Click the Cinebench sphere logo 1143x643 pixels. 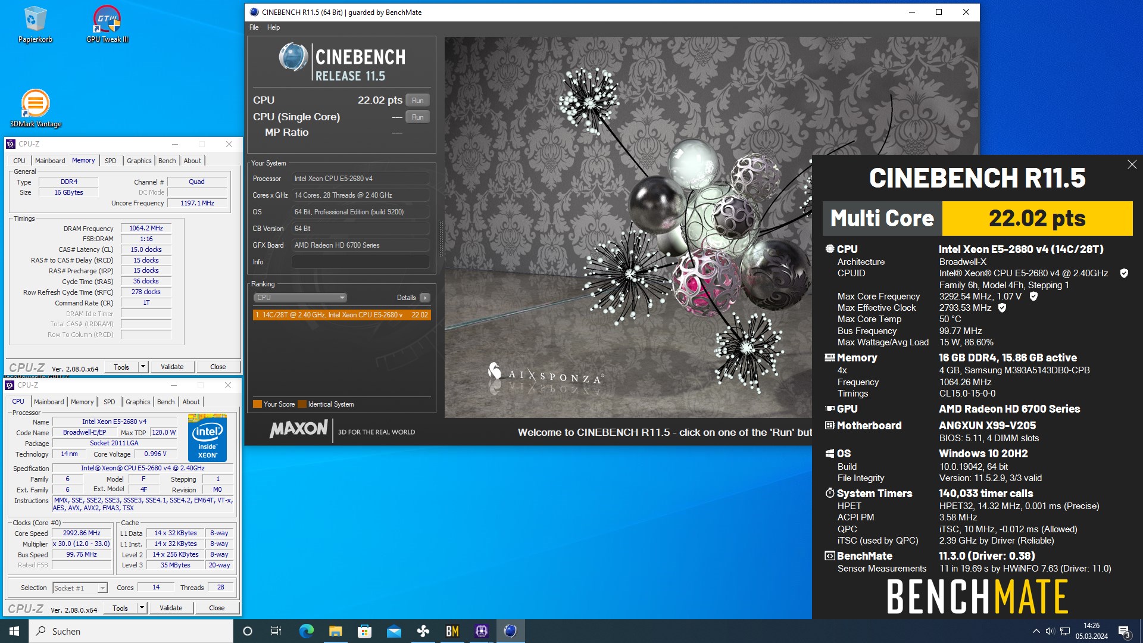click(293, 58)
